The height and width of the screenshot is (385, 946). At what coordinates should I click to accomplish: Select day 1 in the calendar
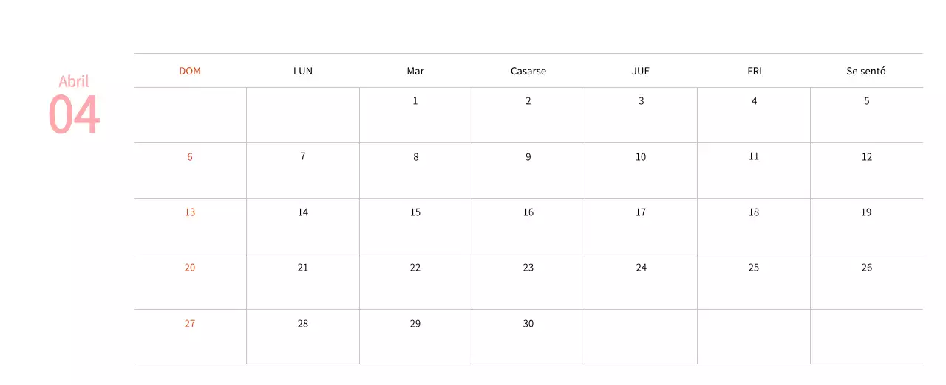(415, 101)
